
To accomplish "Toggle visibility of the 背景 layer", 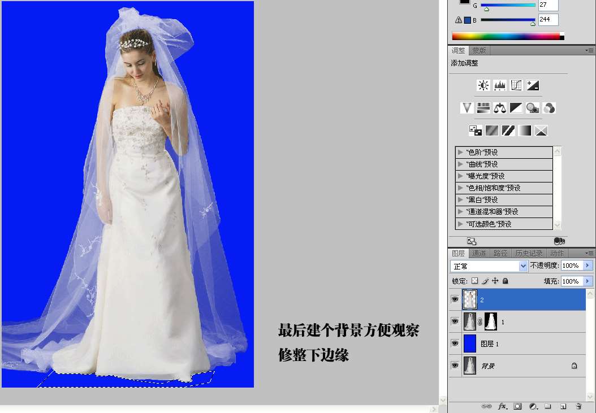I will click(455, 366).
